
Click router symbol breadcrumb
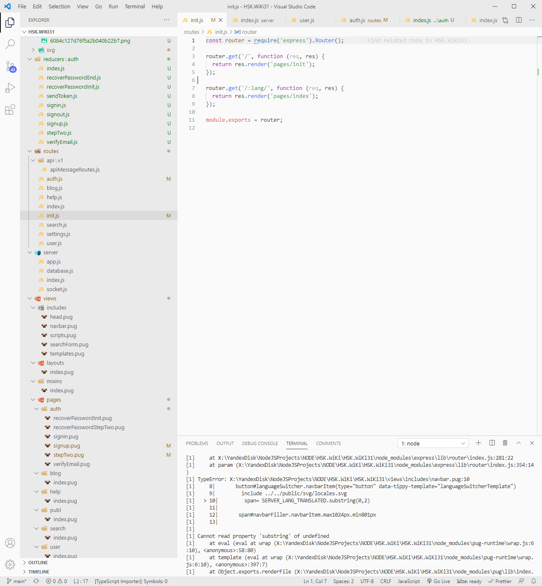pos(246,32)
